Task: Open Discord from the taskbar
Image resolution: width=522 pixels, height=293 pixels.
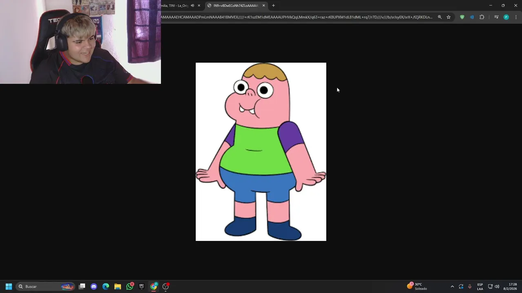Action: click(94, 286)
